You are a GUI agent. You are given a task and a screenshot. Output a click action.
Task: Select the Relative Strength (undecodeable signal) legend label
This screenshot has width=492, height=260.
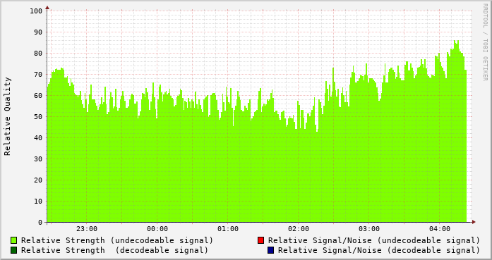pos(117,240)
